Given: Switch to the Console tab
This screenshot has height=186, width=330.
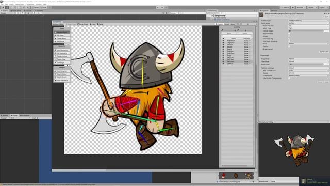Looking at the screenshot, I should 28,10.
